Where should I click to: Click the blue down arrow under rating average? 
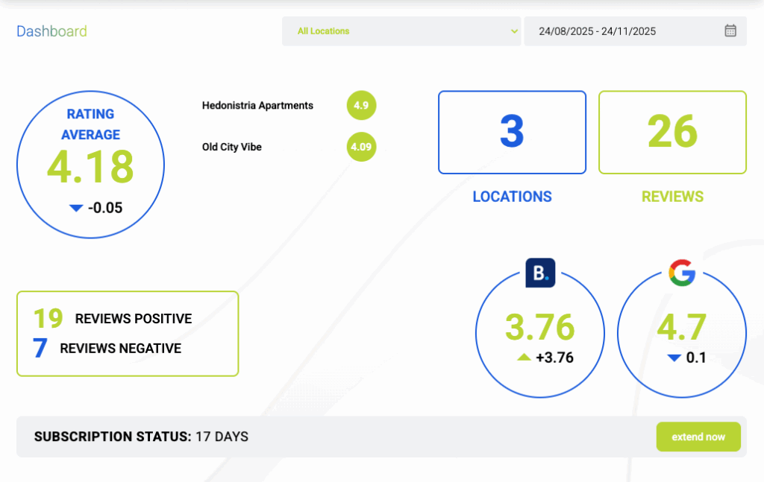click(x=75, y=208)
